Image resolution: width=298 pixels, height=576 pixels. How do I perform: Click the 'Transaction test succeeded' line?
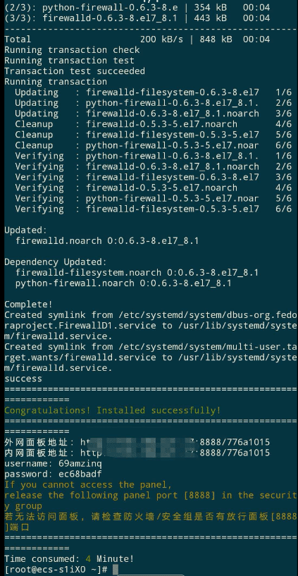[75, 71]
